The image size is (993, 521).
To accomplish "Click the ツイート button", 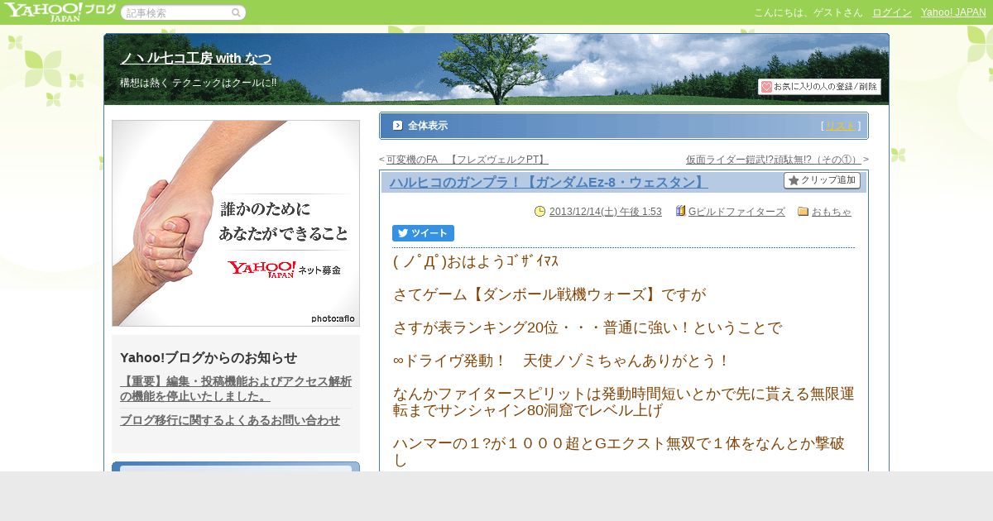I will pos(423,233).
